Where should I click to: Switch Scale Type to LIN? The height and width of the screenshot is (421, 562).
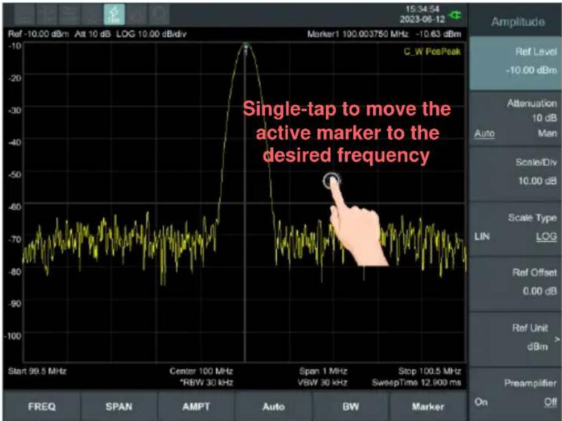tap(482, 237)
